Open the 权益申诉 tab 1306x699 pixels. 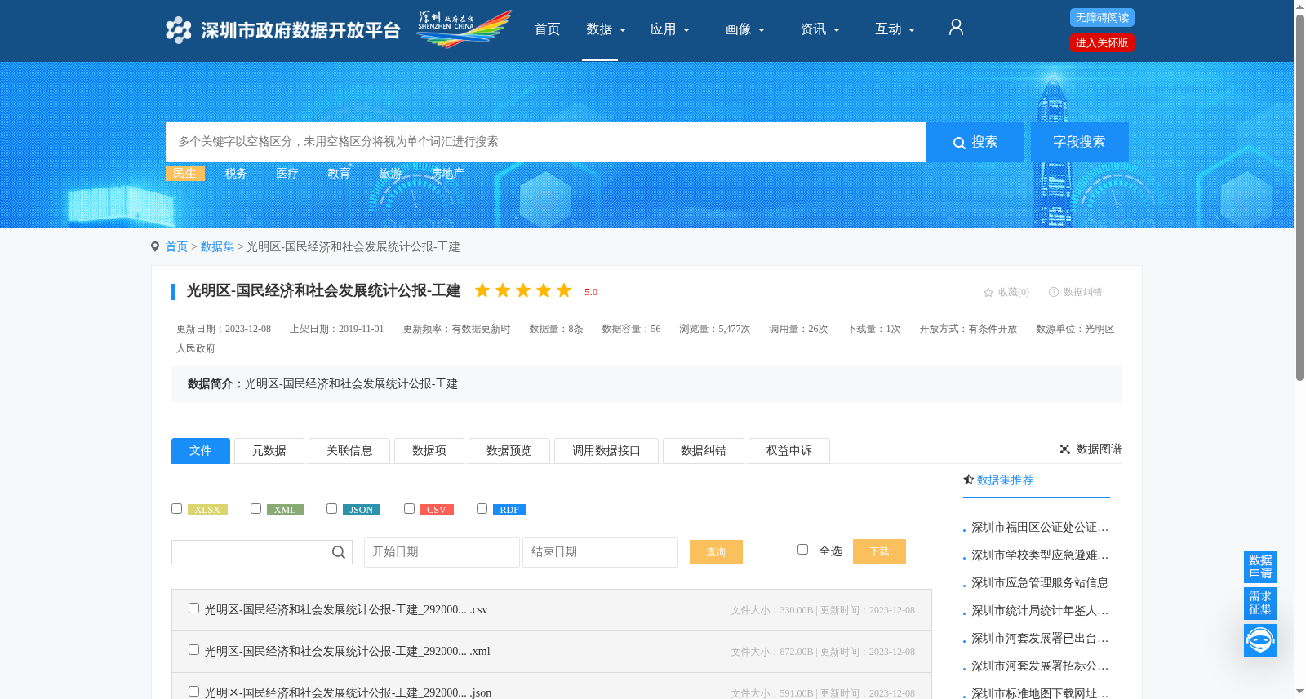pyautogui.click(x=788, y=451)
